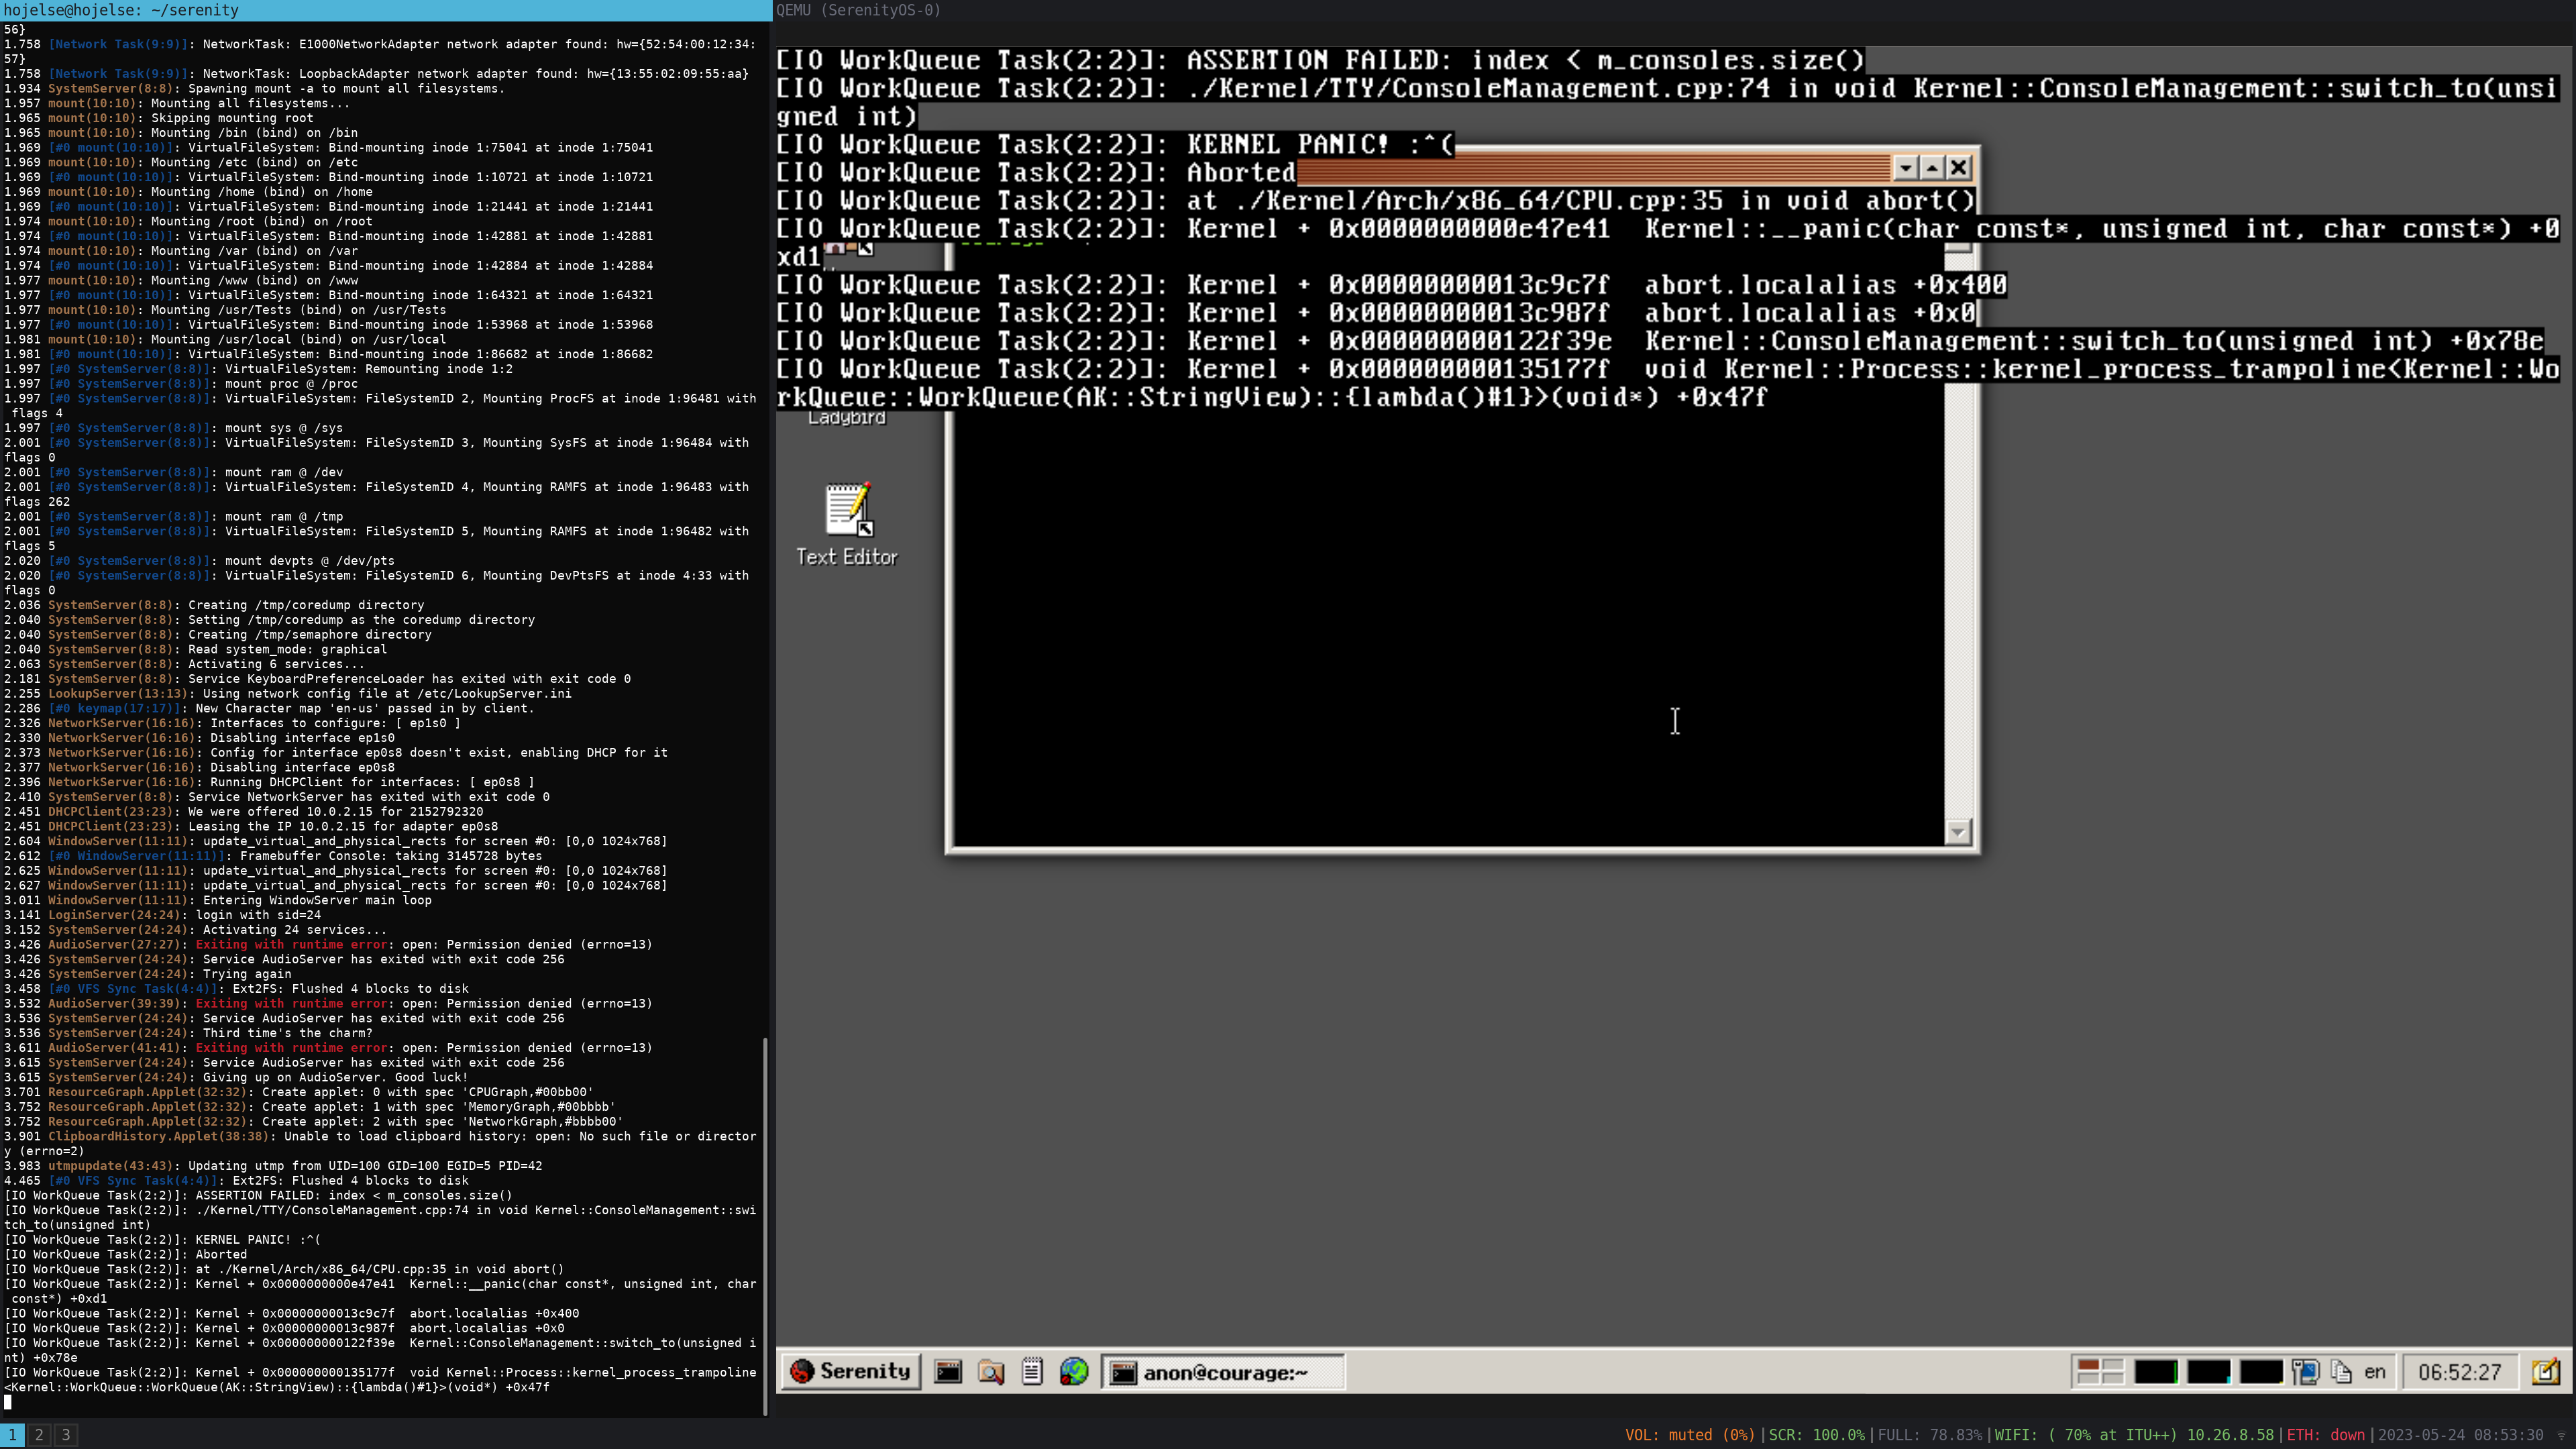Open a terminal from the taskbar quick launch

coord(948,1372)
